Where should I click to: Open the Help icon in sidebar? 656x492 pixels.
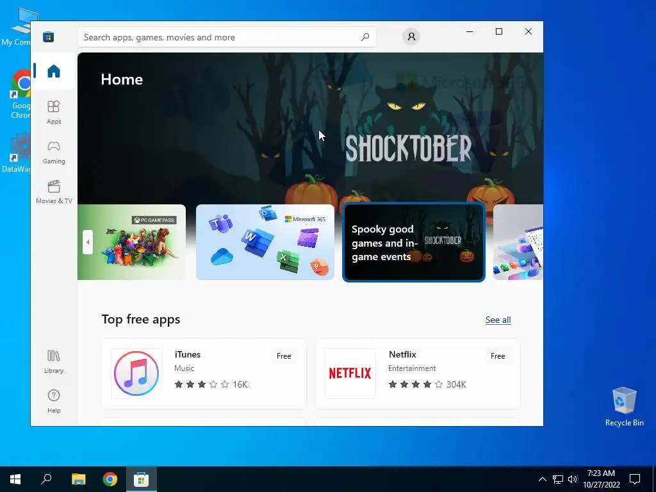click(54, 401)
